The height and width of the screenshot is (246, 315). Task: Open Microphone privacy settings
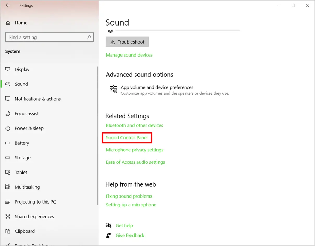pyautogui.click(x=135, y=150)
